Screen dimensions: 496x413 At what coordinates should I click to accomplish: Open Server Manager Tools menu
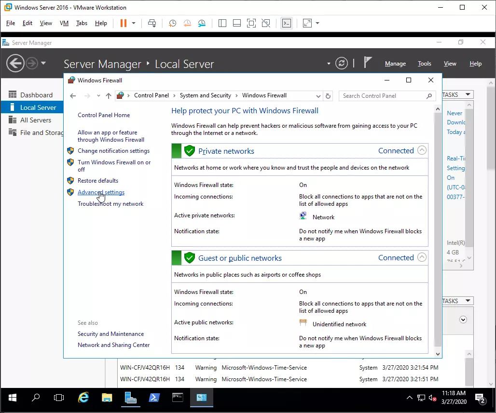[425, 64]
